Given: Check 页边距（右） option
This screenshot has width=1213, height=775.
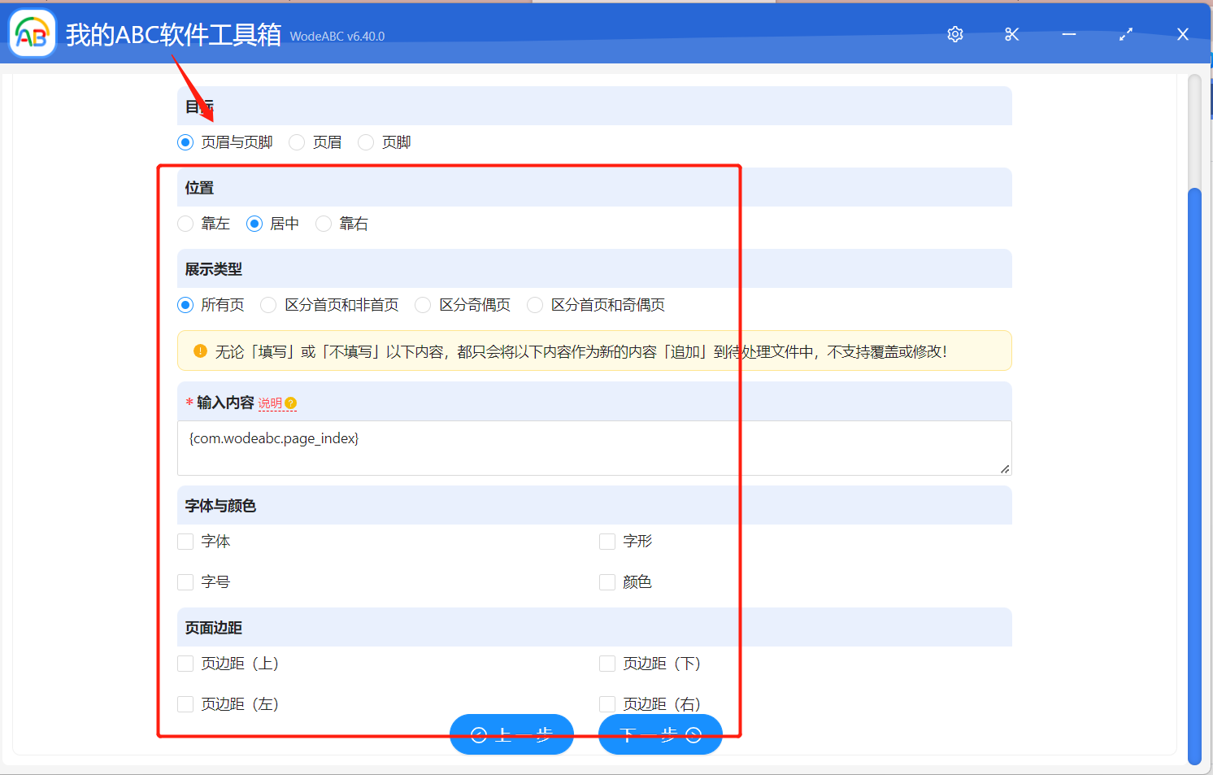Looking at the screenshot, I should [607, 703].
